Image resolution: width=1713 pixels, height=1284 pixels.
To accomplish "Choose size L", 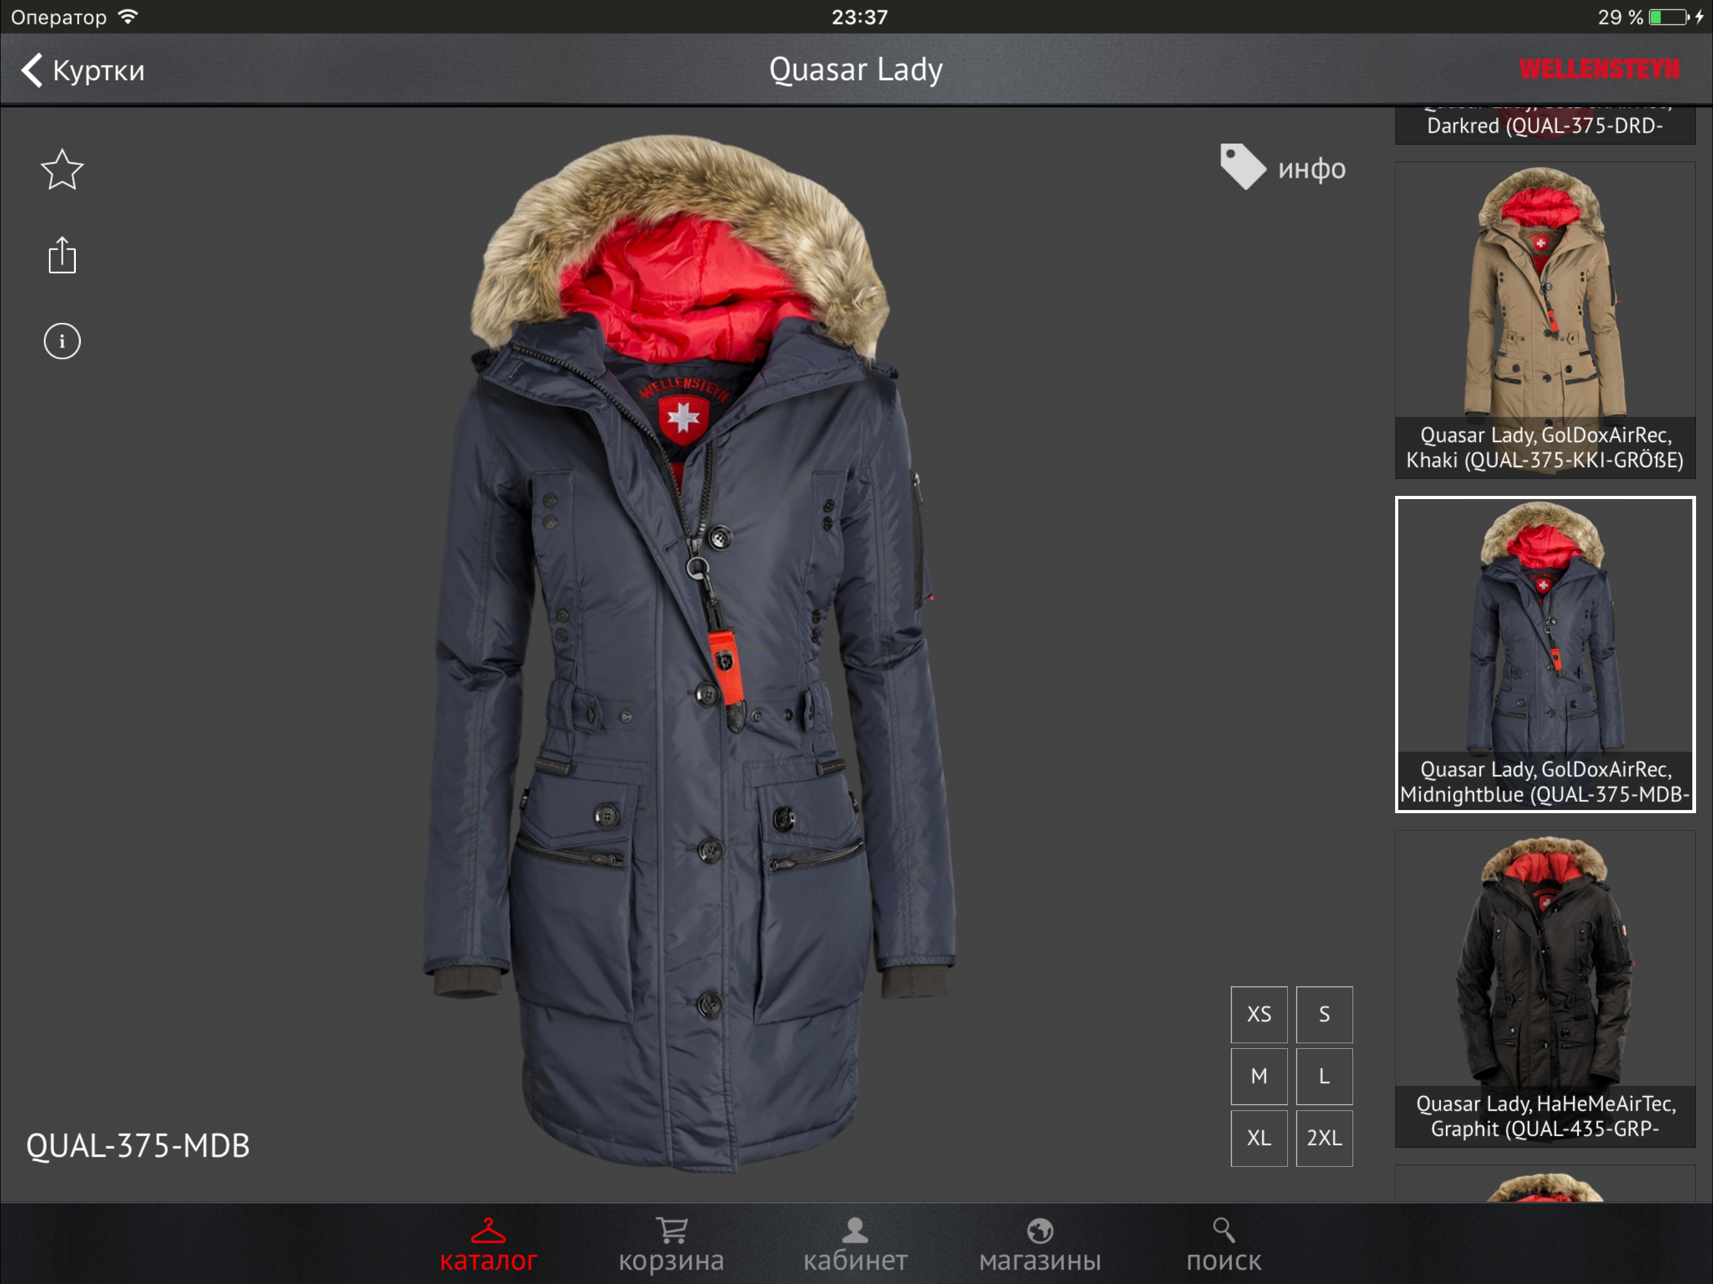I will tap(1324, 1076).
